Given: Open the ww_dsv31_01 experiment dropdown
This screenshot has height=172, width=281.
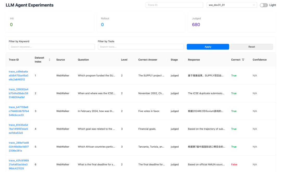Looking at the screenshot, I should pos(232,5).
